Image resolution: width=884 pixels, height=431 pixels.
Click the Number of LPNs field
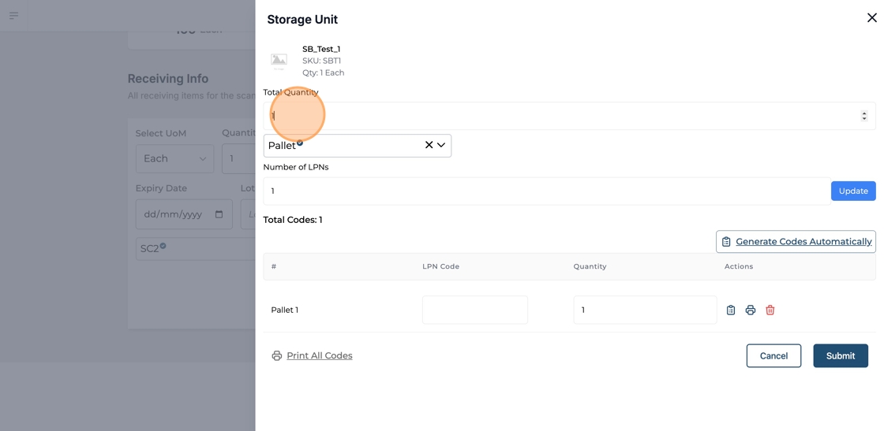(x=545, y=191)
